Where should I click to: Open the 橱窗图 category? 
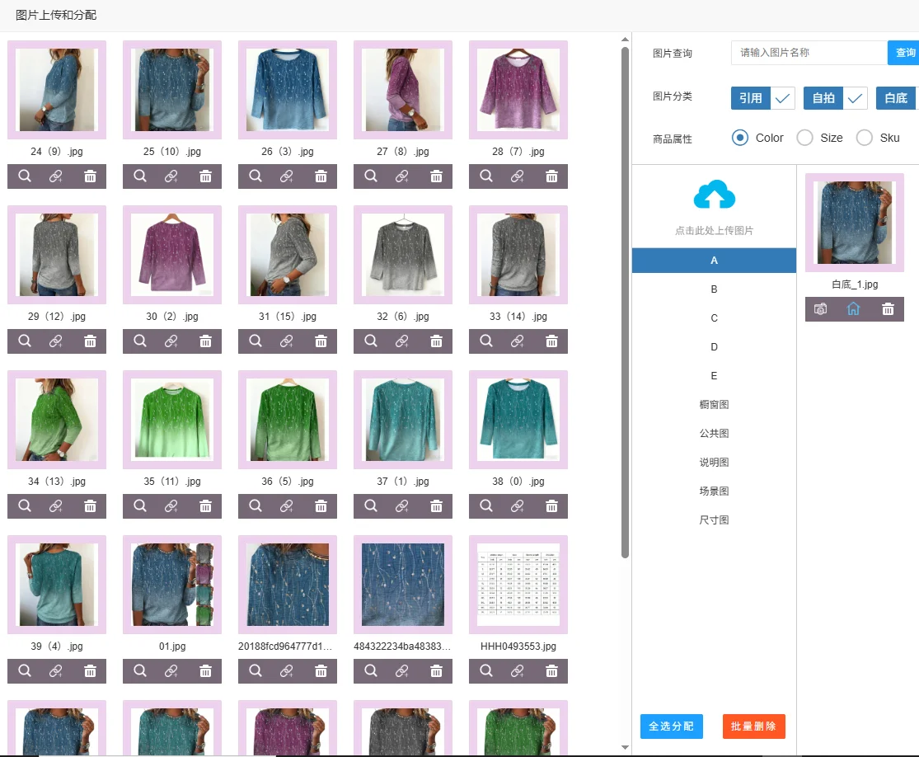coord(714,405)
